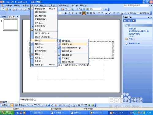Choose Hyperlink (超链接) in Insert menu

tap(44, 65)
